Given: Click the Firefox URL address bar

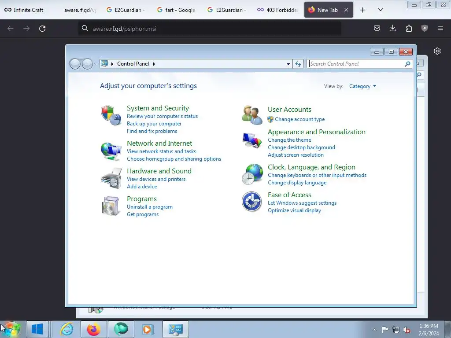Looking at the screenshot, I should click(210, 29).
